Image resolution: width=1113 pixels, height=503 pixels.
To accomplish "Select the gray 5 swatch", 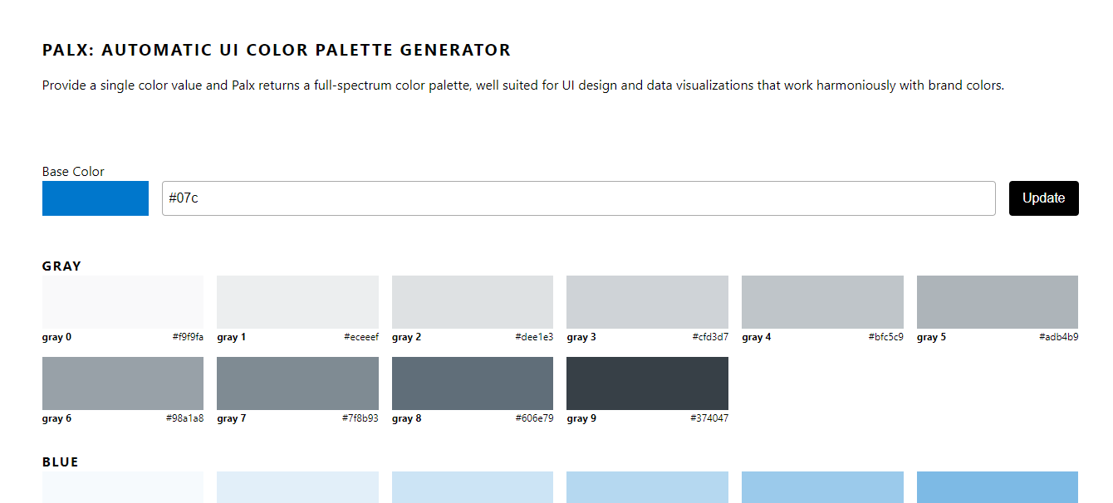I will 997,300.
